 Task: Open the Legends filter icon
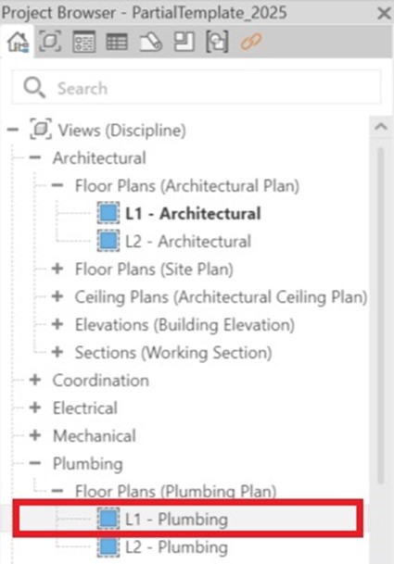click(x=83, y=42)
